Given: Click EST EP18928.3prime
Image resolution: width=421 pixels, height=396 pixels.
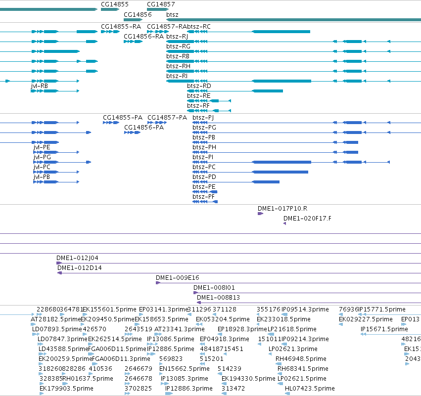Looking at the screenshot, I should pyautogui.click(x=242, y=329).
